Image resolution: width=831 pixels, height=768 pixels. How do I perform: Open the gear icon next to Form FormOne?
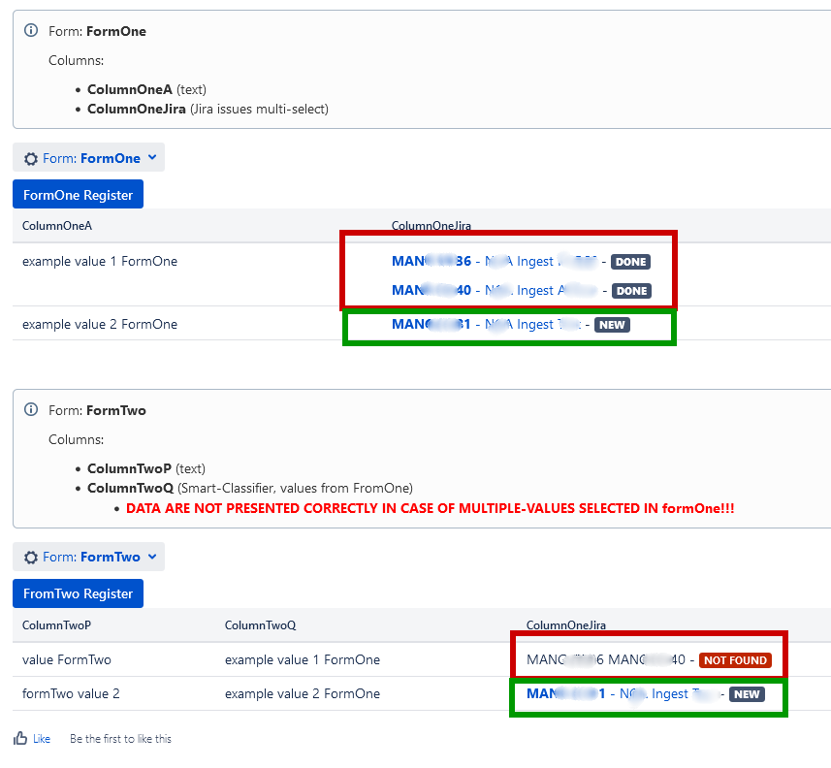(x=33, y=157)
